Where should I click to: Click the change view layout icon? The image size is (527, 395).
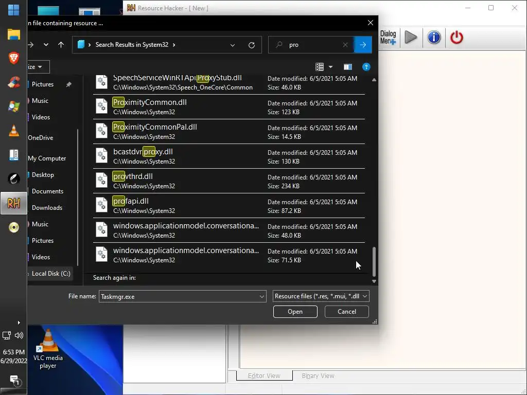tap(319, 67)
